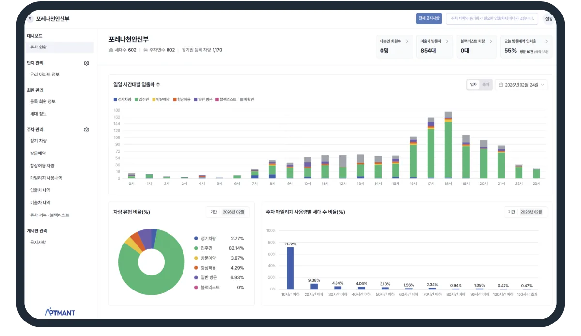Open the 주차 마일리지 period selector
The width and height of the screenshot is (581, 336).
[525, 212]
